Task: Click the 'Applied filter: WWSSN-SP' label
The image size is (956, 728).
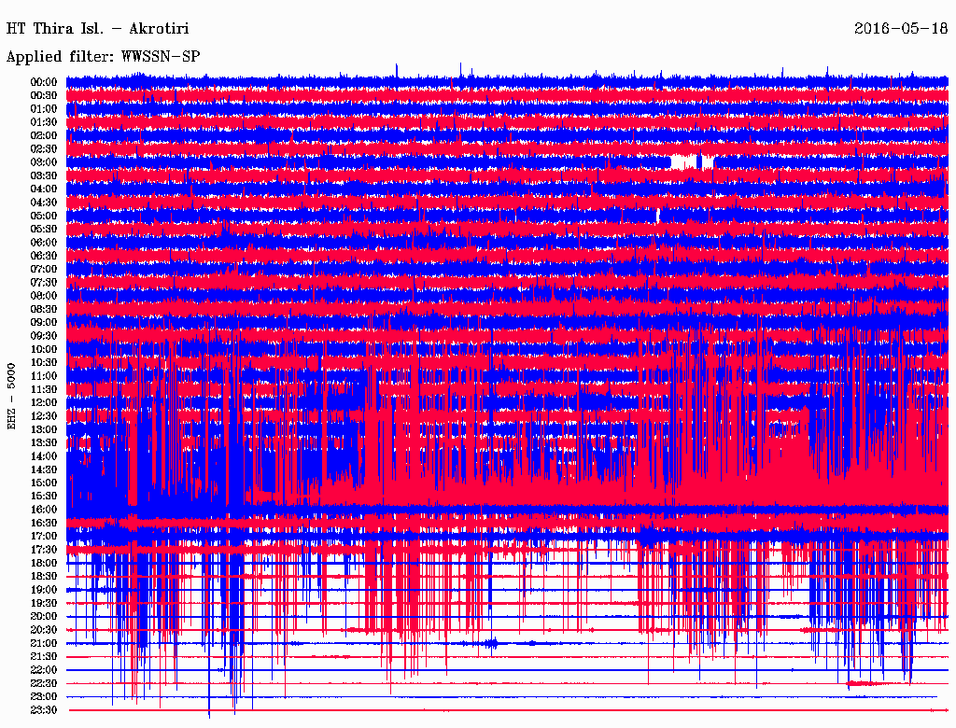Action: [103, 57]
